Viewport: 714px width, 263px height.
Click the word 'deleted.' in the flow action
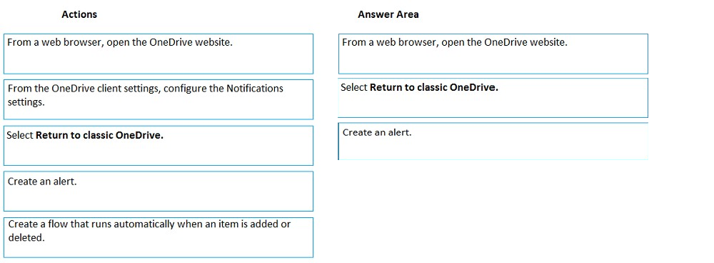[26, 237]
